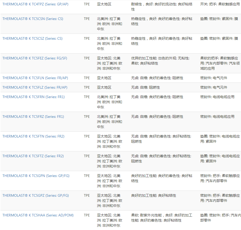Open THERMOLAST® K TC5CSN (Series: CS) link

[x=33, y=19]
